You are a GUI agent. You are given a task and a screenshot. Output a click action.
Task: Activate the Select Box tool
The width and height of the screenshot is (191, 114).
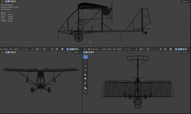[85, 57]
